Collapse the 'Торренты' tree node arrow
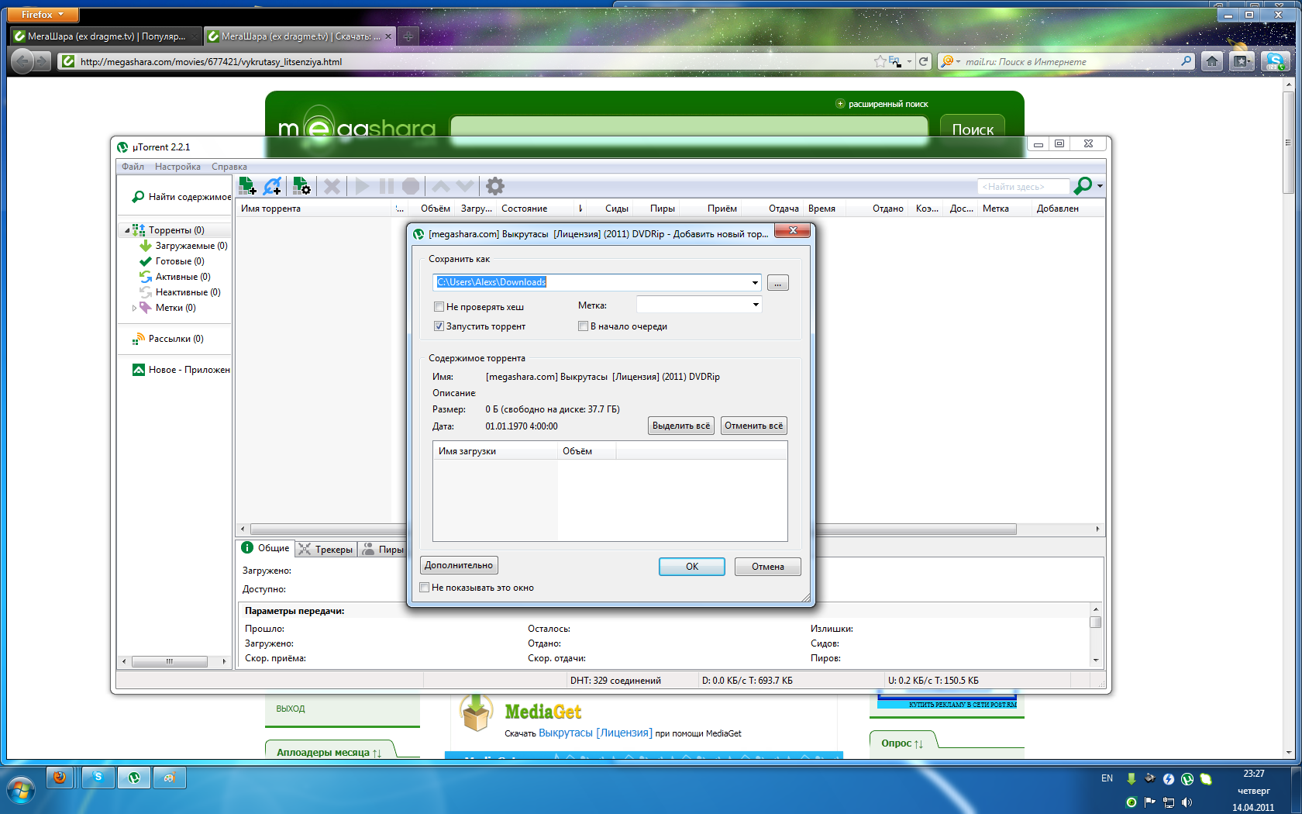This screenshot has height=814, width=1302. click(127, 230)
